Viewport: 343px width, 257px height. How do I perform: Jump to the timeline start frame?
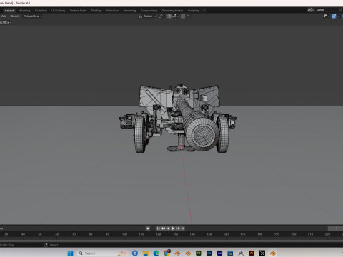click(x=159, y=228)
